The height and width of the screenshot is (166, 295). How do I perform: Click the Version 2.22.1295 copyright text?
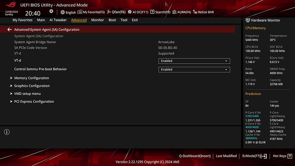(147, 162)
